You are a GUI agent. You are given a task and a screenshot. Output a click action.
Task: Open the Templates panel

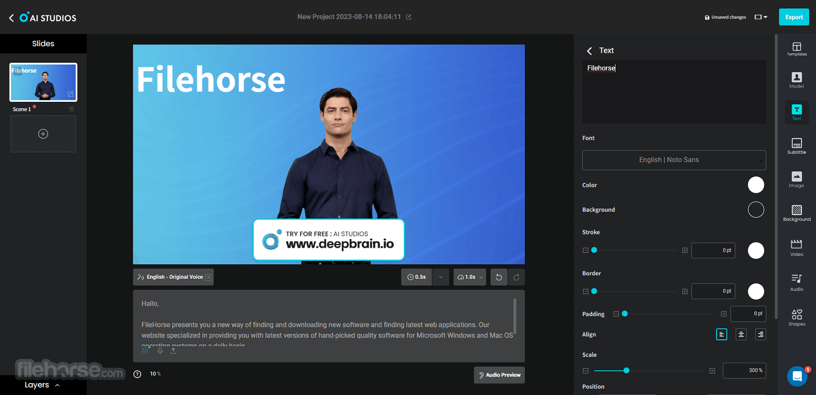(x=797, y=49)
